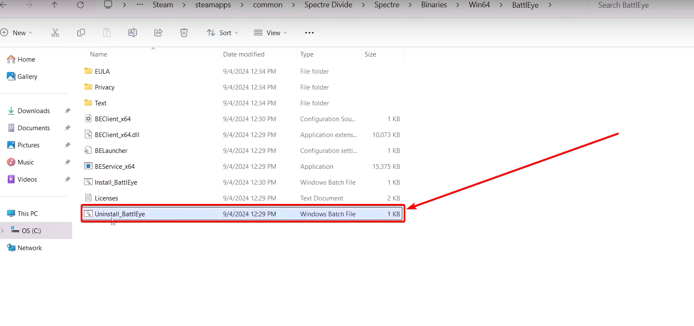Image resolution: width=694 pixels, height=326 pixels.
Task: Unpin Pictures using its pin icon
Action: [67, 145]
